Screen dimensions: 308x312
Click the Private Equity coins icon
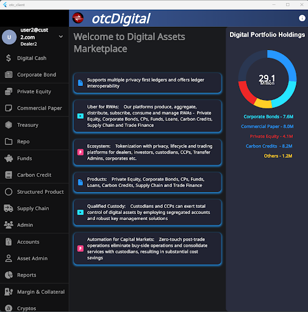click(x=9, y=91)
